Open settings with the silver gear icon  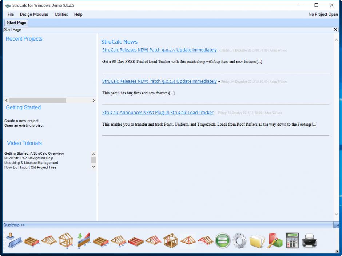(239, 241)
